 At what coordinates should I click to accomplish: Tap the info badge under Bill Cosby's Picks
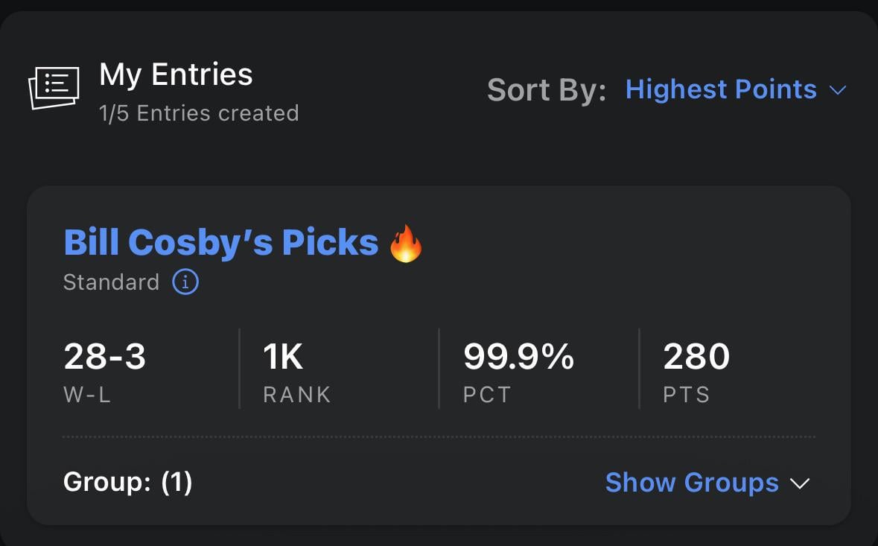click(x=185, y=282)
